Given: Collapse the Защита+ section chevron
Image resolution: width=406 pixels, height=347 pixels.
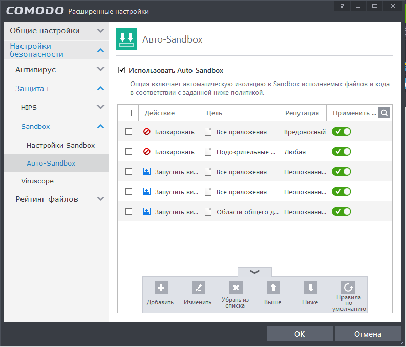Looking at the screenshot, I should (100, 88).
